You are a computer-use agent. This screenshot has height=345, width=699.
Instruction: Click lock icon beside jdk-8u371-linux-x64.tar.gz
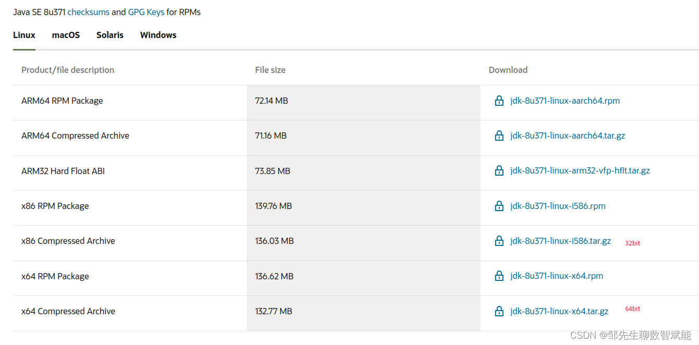tap(499, 311)
